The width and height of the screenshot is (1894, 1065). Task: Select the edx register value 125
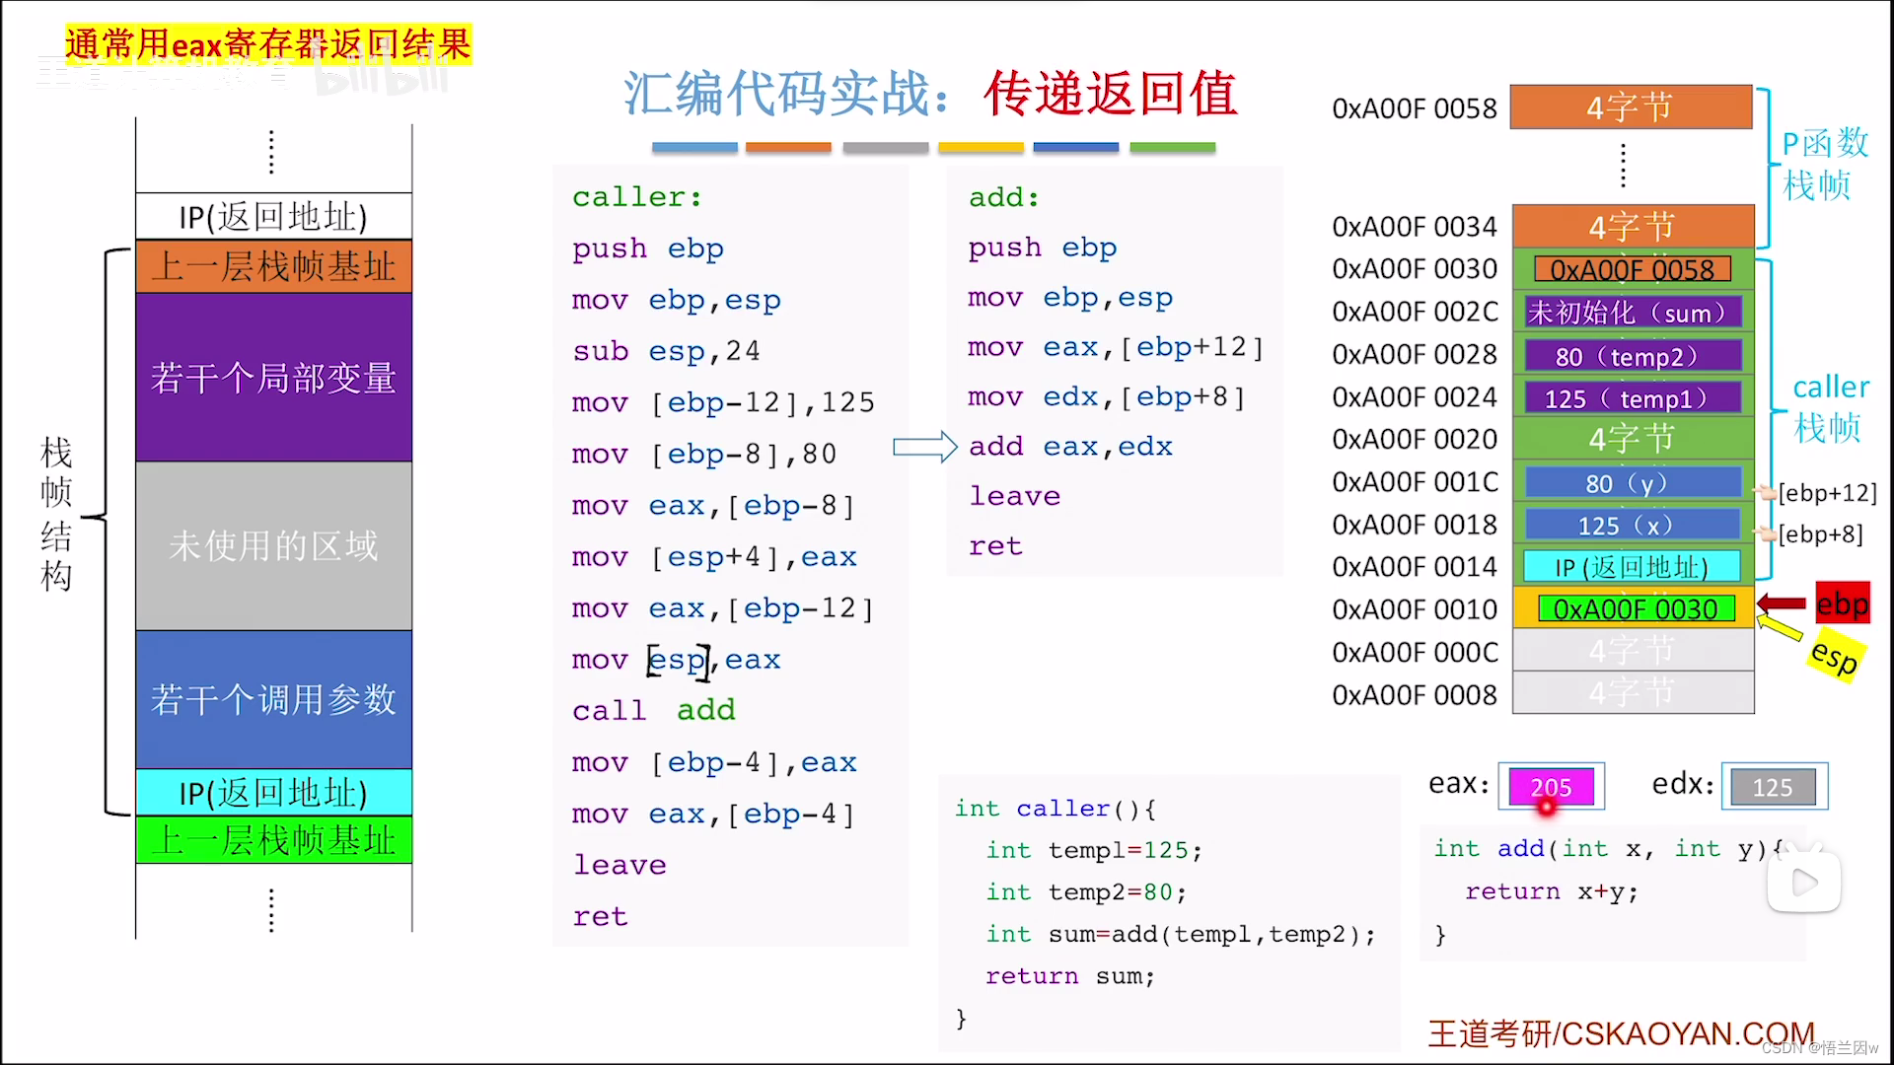(1773, 787)
